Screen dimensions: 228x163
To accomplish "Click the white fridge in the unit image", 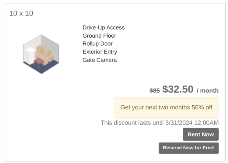I will click(29, 56).
